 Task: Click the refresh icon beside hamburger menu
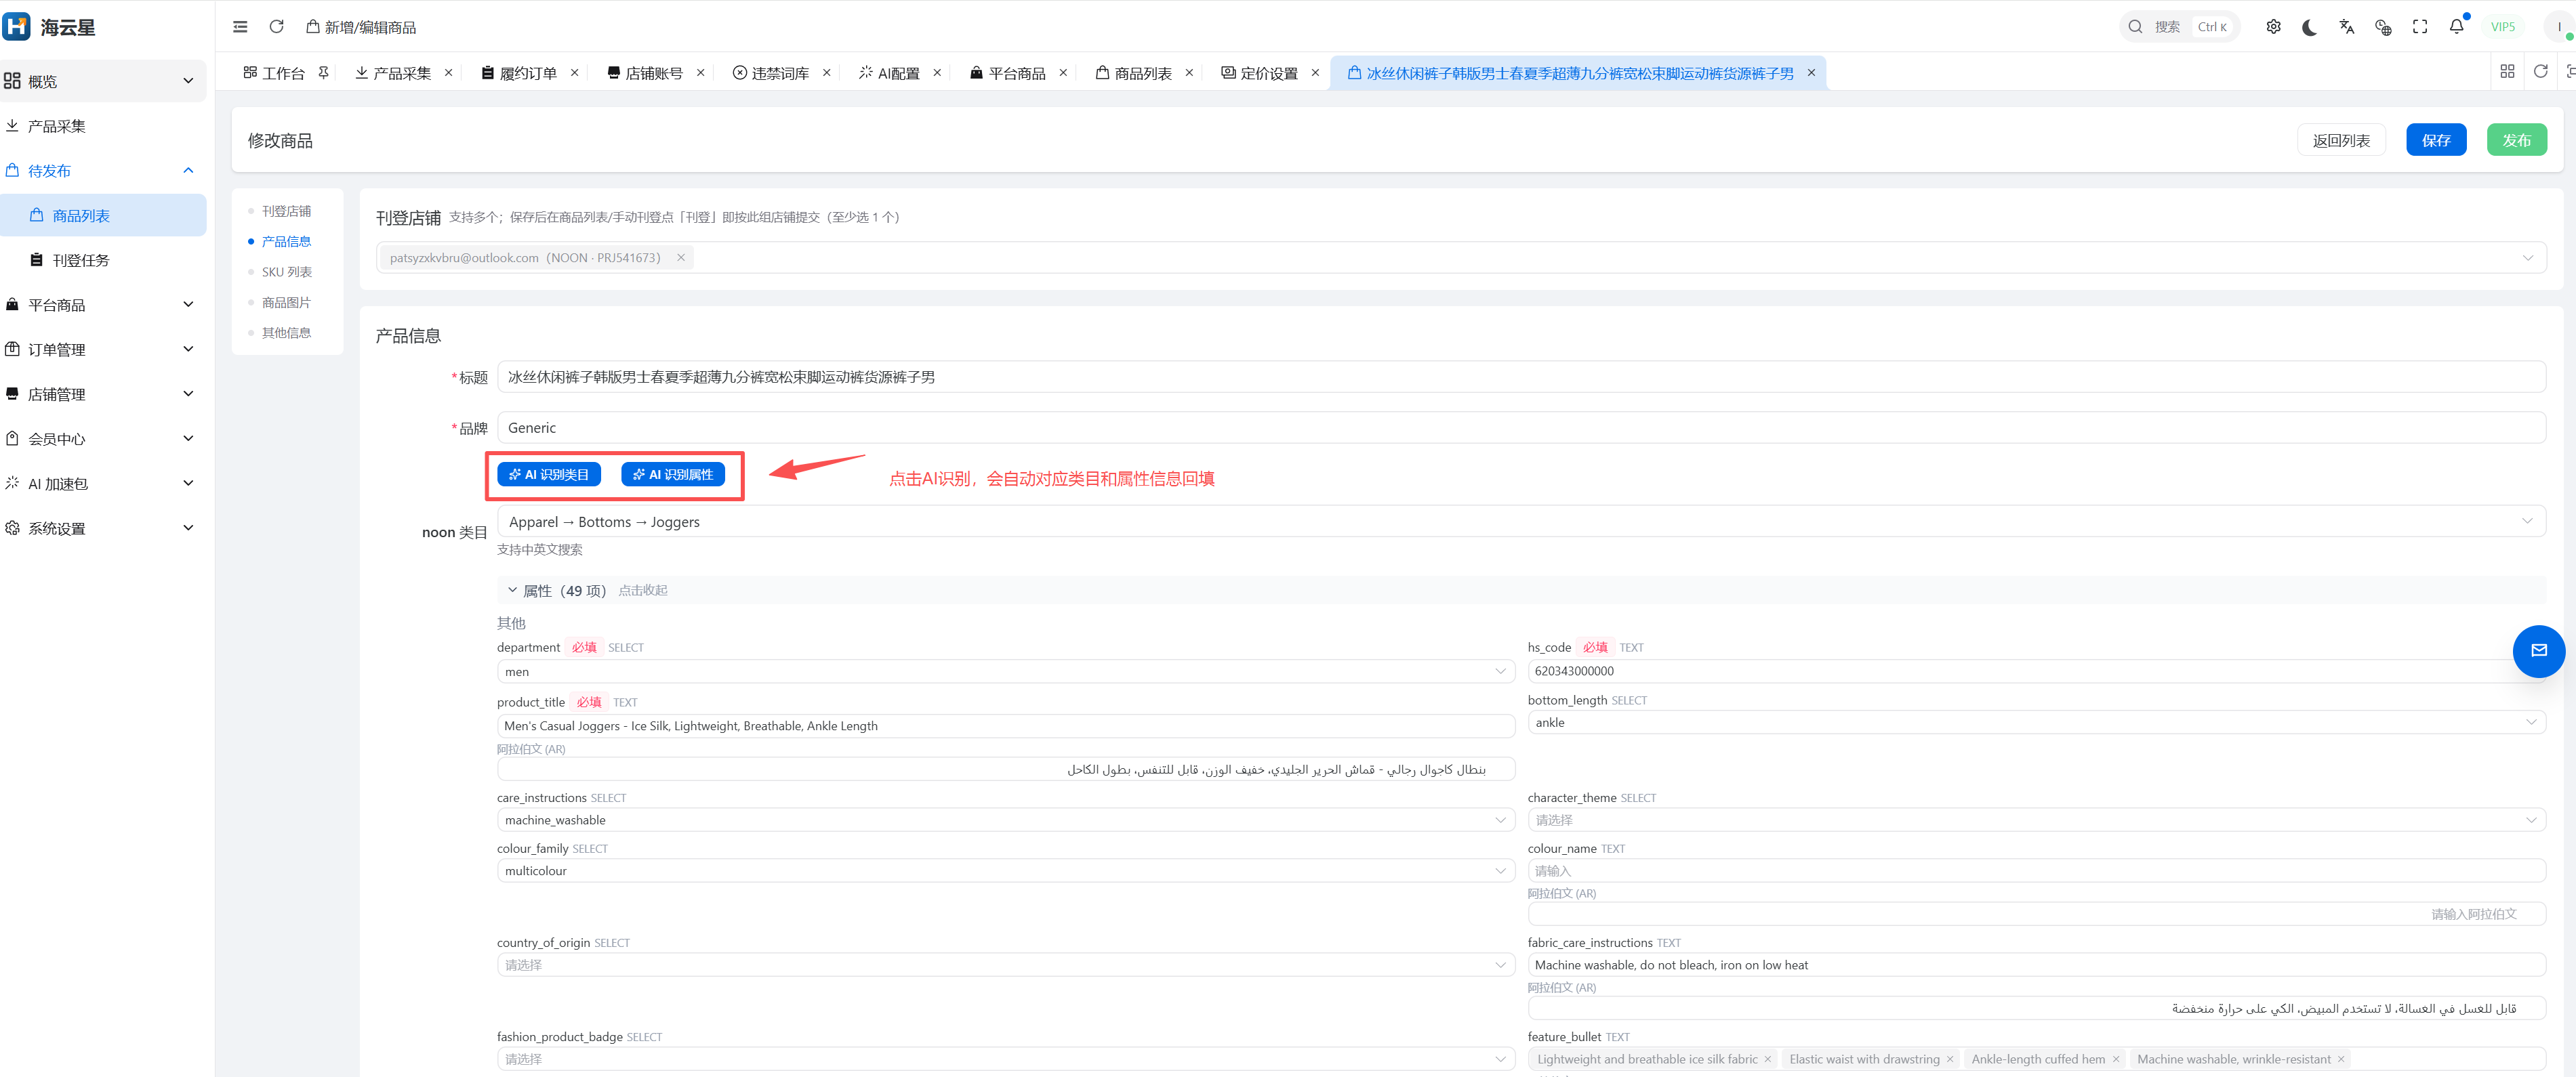(x=277, y=27)
